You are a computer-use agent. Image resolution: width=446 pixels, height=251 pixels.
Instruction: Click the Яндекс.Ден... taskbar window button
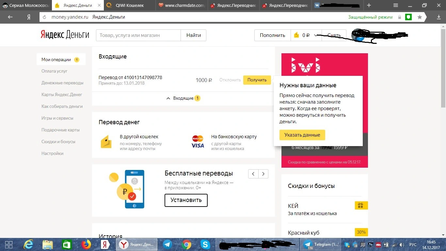click(137, 244)
